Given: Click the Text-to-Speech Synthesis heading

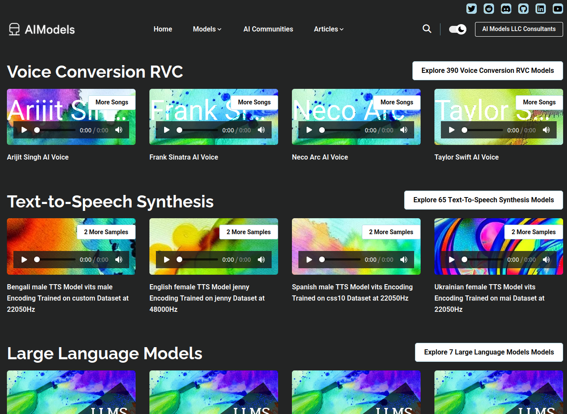Looking at the screenshot, I should (111, 202).
